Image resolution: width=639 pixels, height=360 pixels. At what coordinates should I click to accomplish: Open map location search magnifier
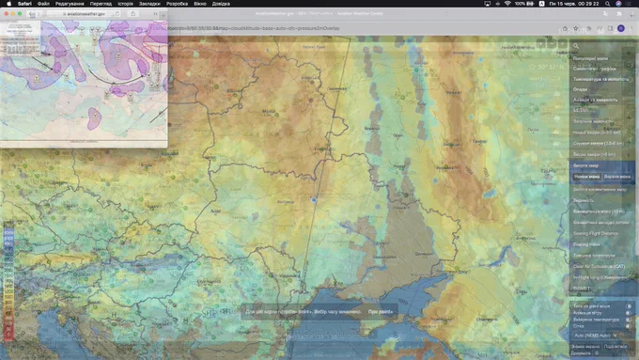(576, 46)
